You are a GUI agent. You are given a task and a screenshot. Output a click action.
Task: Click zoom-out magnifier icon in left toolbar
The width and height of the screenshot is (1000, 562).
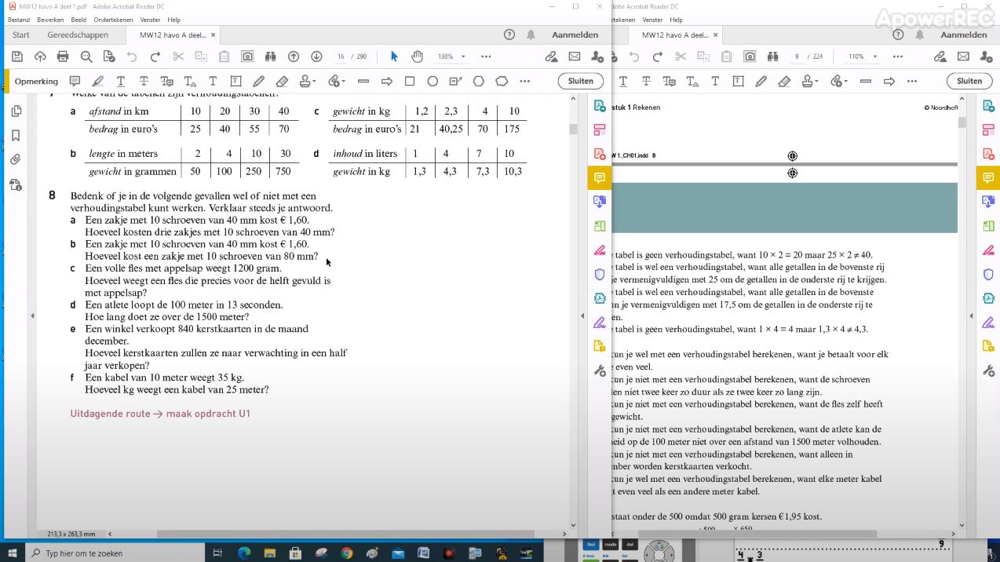pyautogui.click(x=86, y=57)
